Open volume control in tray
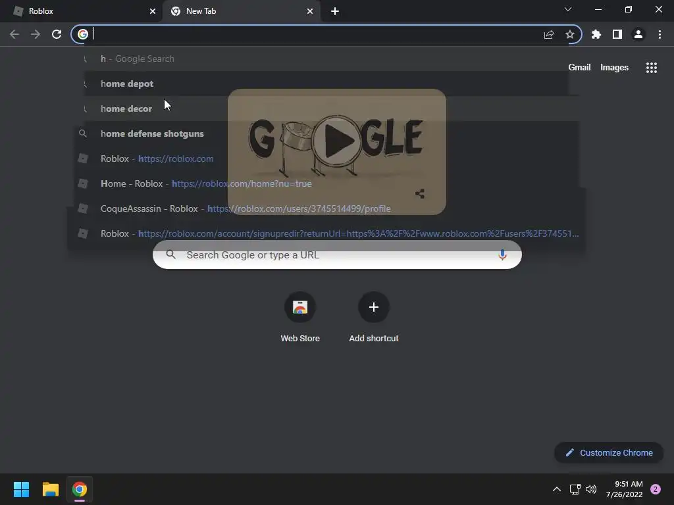This screenshot has width=674, height=505. [591, 489]
